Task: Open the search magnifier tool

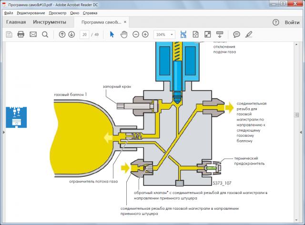Action: tap(45, 34)
